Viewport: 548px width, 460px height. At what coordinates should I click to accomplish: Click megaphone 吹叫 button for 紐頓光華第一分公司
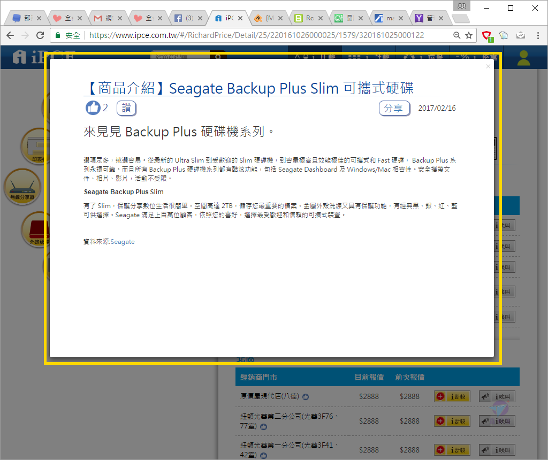pyautogui.click(x=497, y=450)
